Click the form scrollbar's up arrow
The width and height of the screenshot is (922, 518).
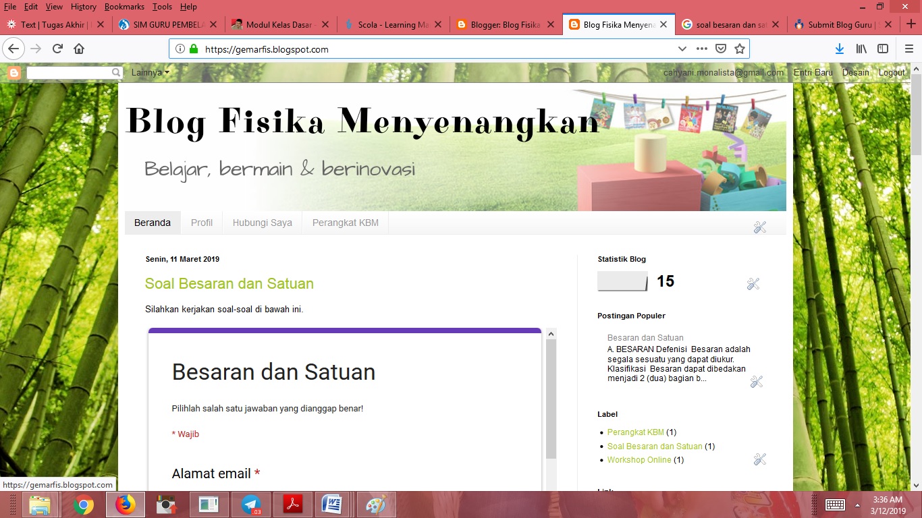click(551, 333)
